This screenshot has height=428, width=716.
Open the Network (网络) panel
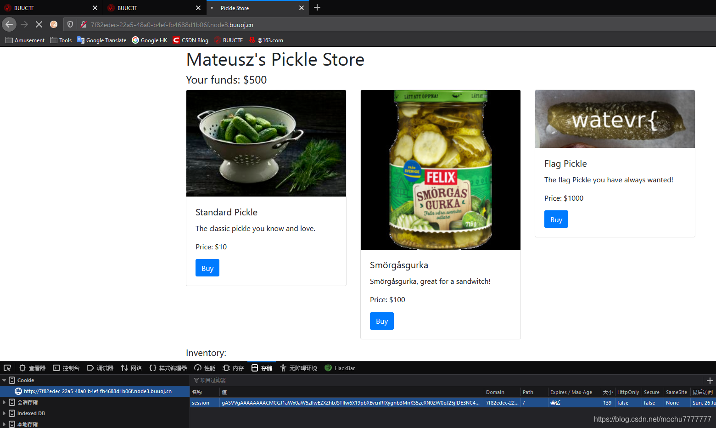(x=131, y=367)
